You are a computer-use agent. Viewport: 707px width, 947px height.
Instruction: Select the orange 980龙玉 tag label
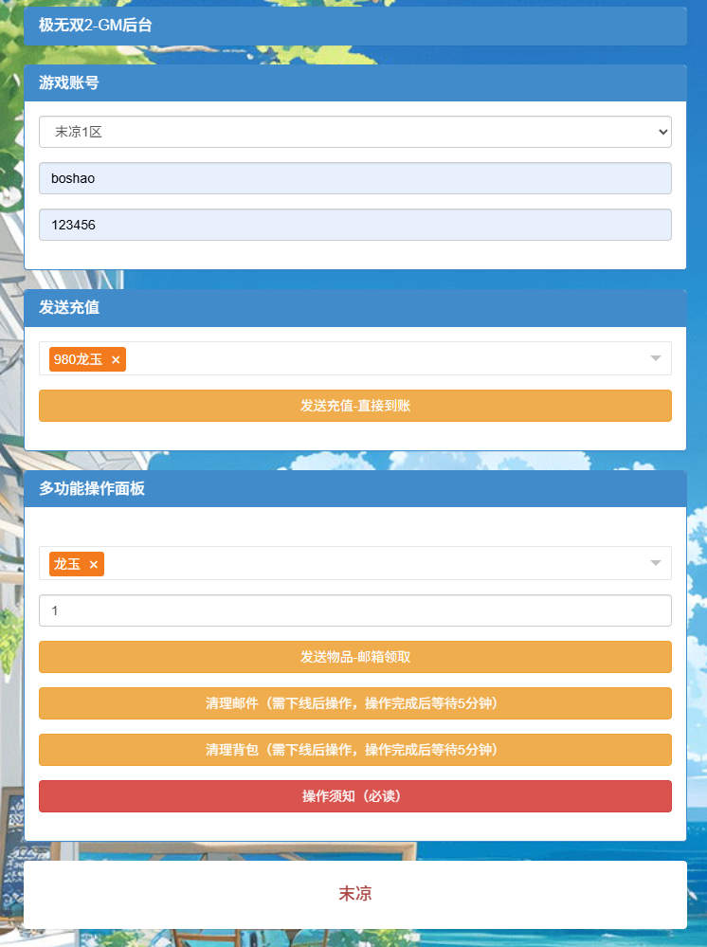tap(78, 359)
